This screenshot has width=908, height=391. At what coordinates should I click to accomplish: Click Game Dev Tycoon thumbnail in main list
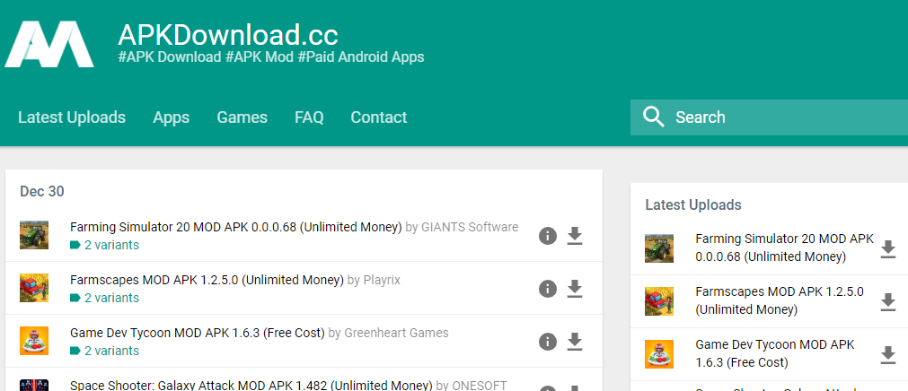pos(34,341)
